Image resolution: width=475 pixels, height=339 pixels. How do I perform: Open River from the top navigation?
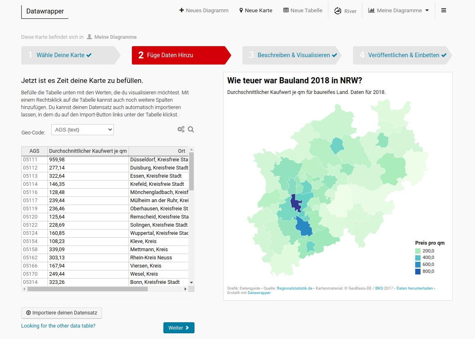345,11
